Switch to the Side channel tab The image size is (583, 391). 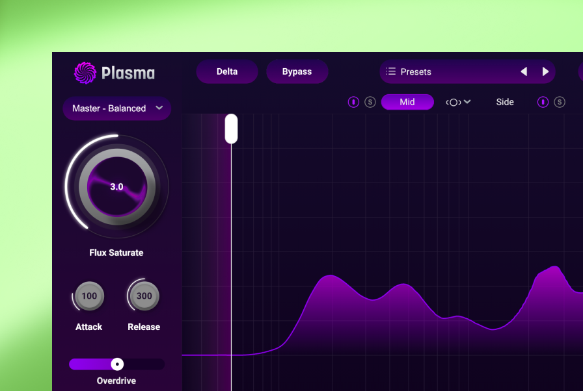505,102
